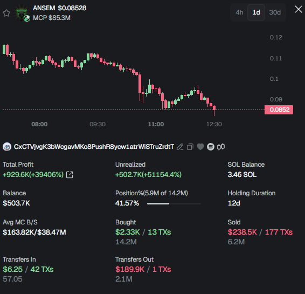Copy the wallet address
The height and width of the screenshot is (294, 305).
pyautogui.click(x=190, y=147)
